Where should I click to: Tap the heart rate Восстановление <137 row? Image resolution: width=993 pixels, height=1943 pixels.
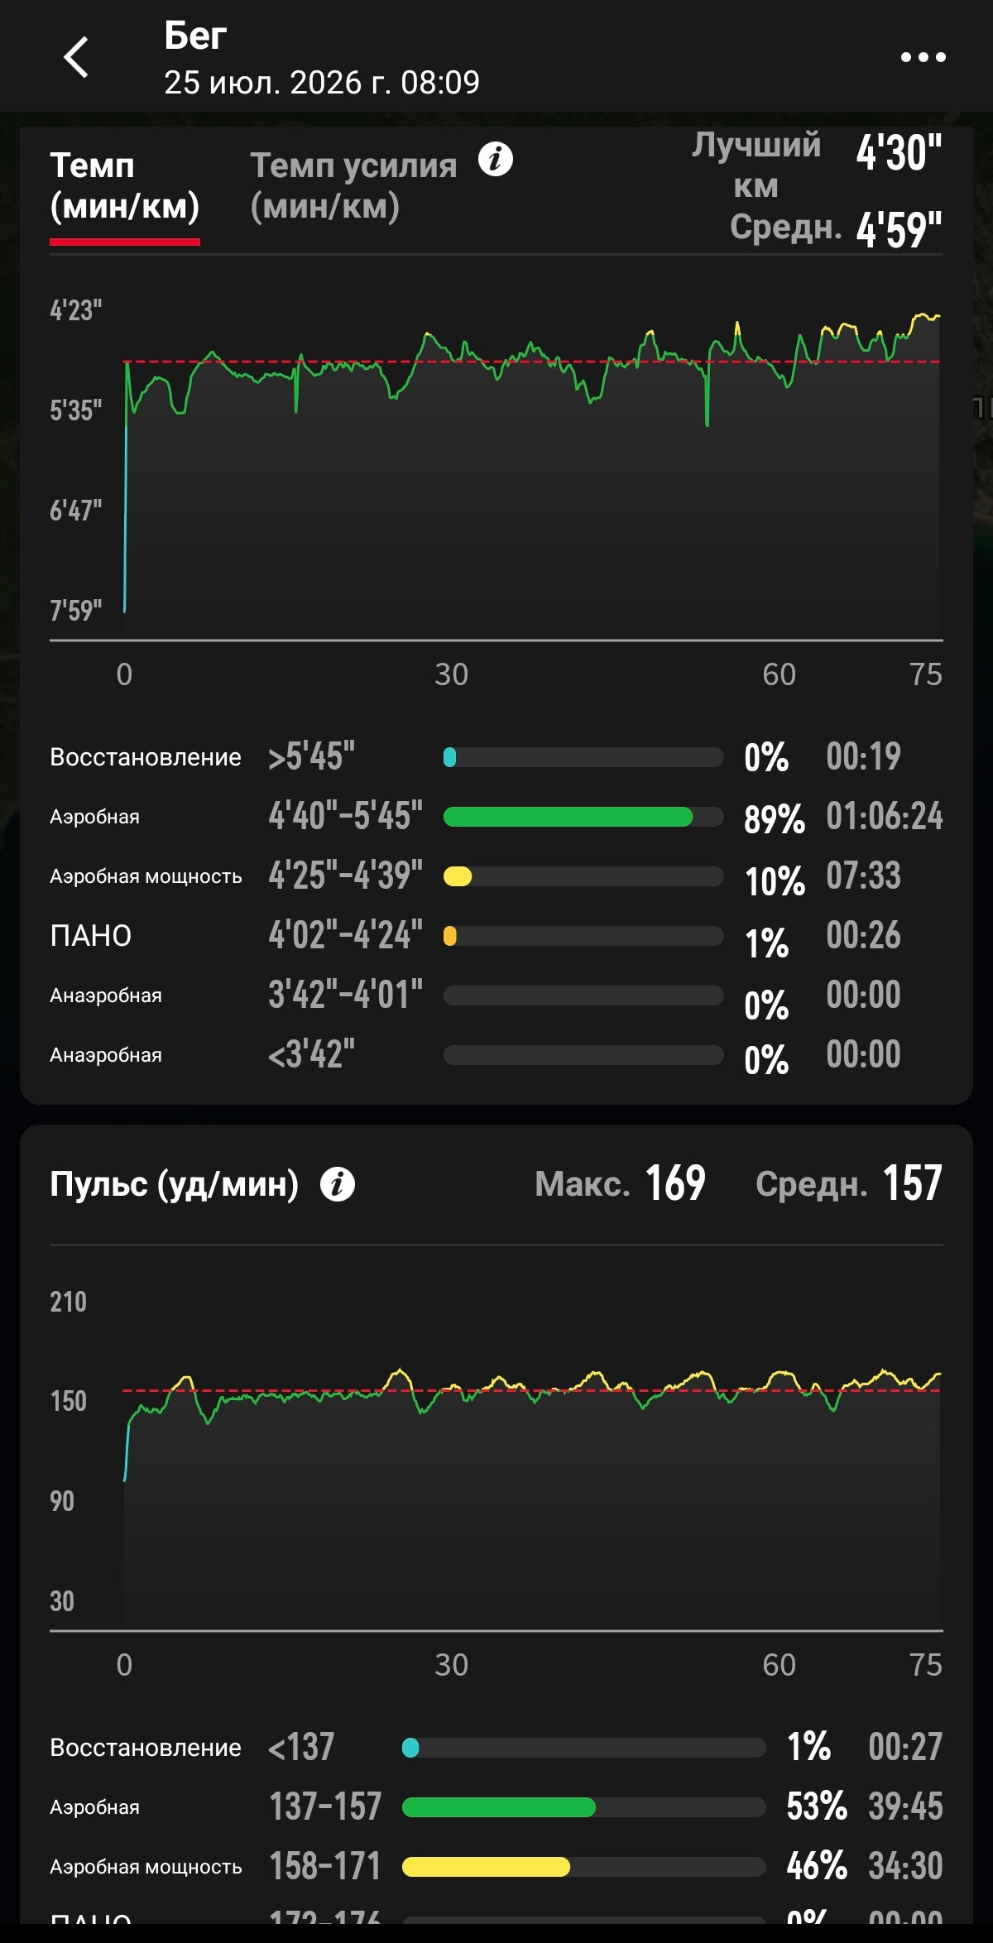tap(496, 1748)
